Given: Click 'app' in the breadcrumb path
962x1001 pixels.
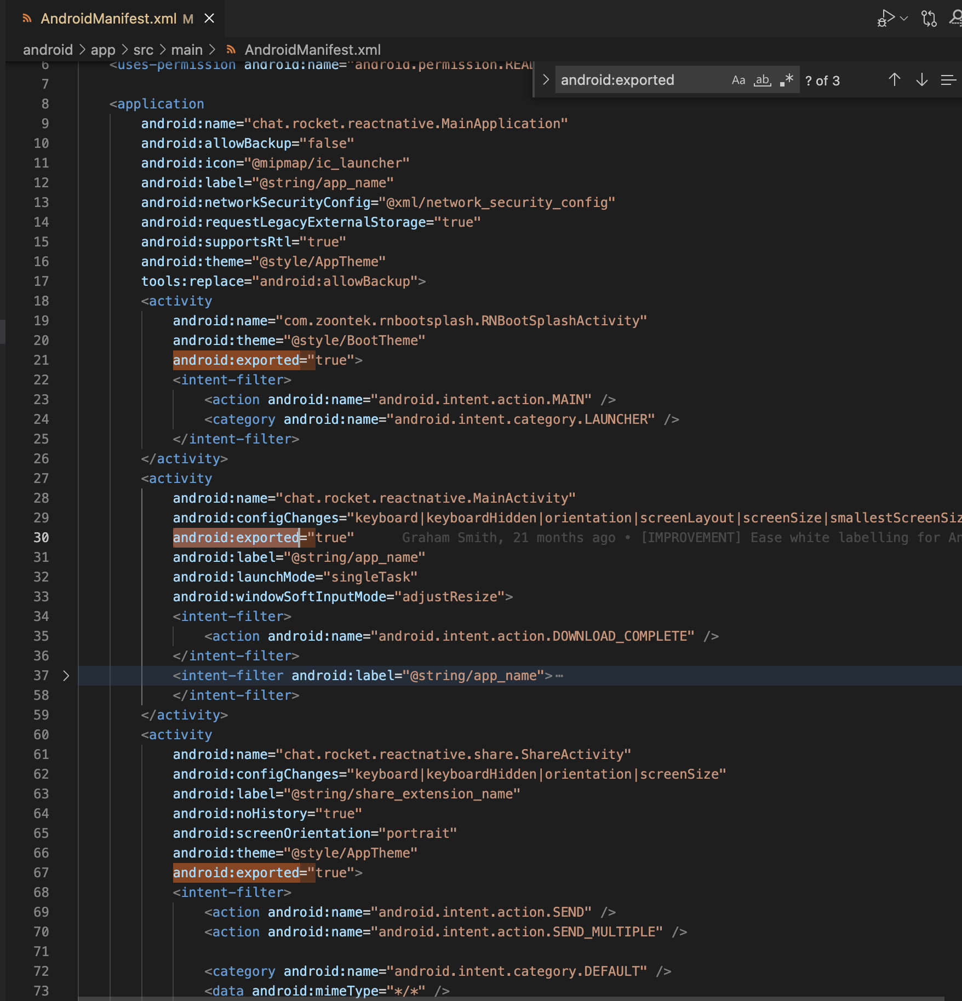Looking at the screenshot, I should coord(103,50).
